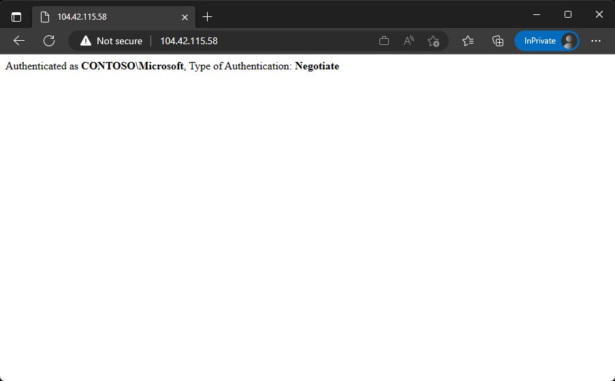
Task: Close the browser window
Action: tap(599, 14)
